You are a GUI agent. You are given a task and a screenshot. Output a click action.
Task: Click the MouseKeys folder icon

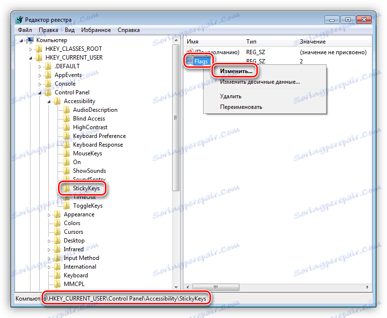[x=67, y=153]
